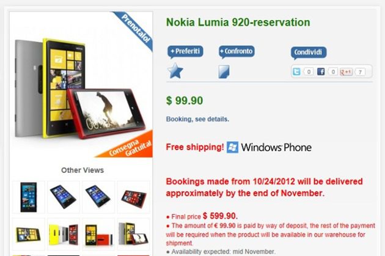
Task: Open the Nokia Lumia 920-reservation title
Action: [238, 23]
